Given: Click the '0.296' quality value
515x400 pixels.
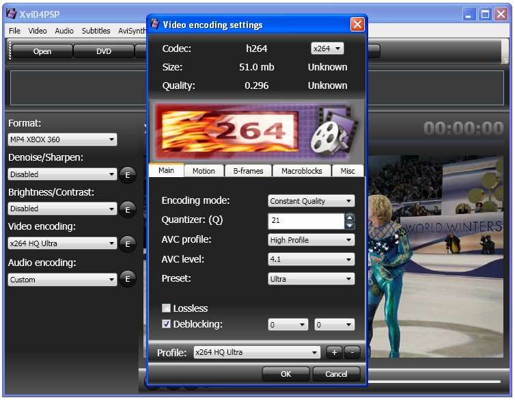Looking at the screenshot, I should [x=257, y=85].
